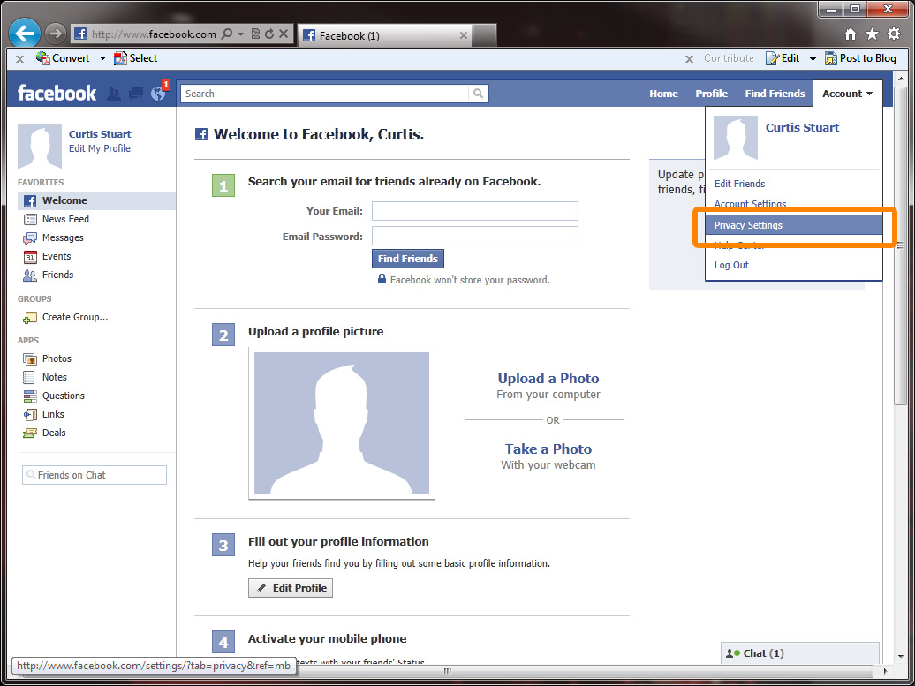Click the Find Friends button under email fields
915x686 pixels.
point(408,259)
